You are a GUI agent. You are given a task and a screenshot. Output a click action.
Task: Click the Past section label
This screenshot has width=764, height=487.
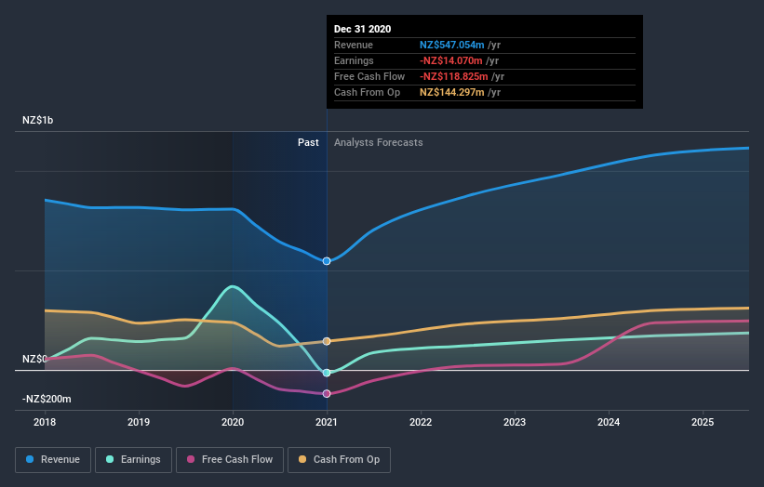[x=308, y=142]
